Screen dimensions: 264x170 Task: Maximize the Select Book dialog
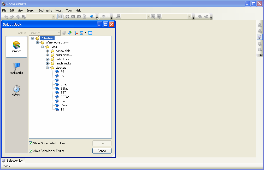coord(105,24)
